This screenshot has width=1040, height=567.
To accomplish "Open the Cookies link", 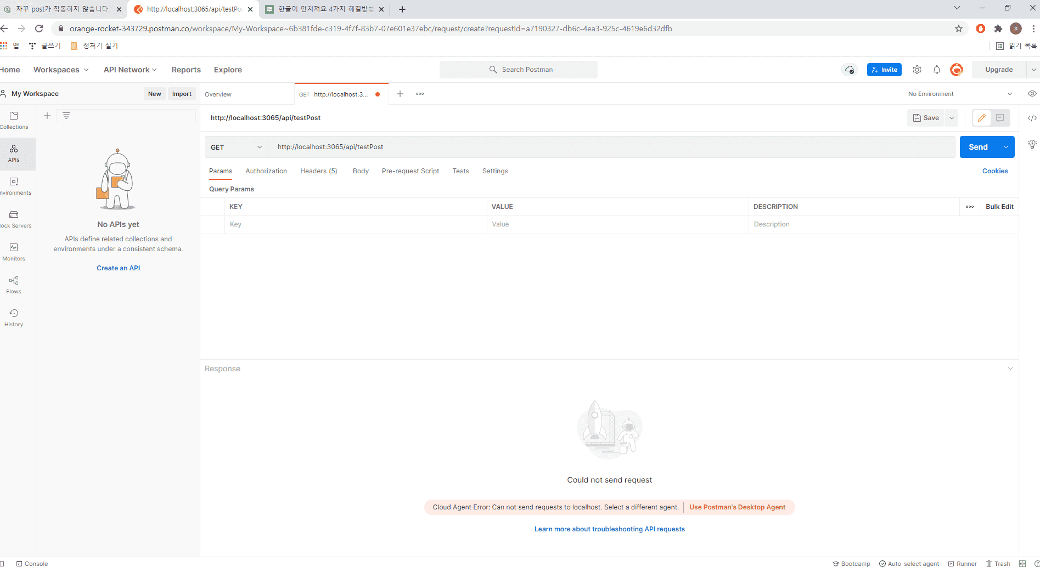I will (x=995, y=171).
